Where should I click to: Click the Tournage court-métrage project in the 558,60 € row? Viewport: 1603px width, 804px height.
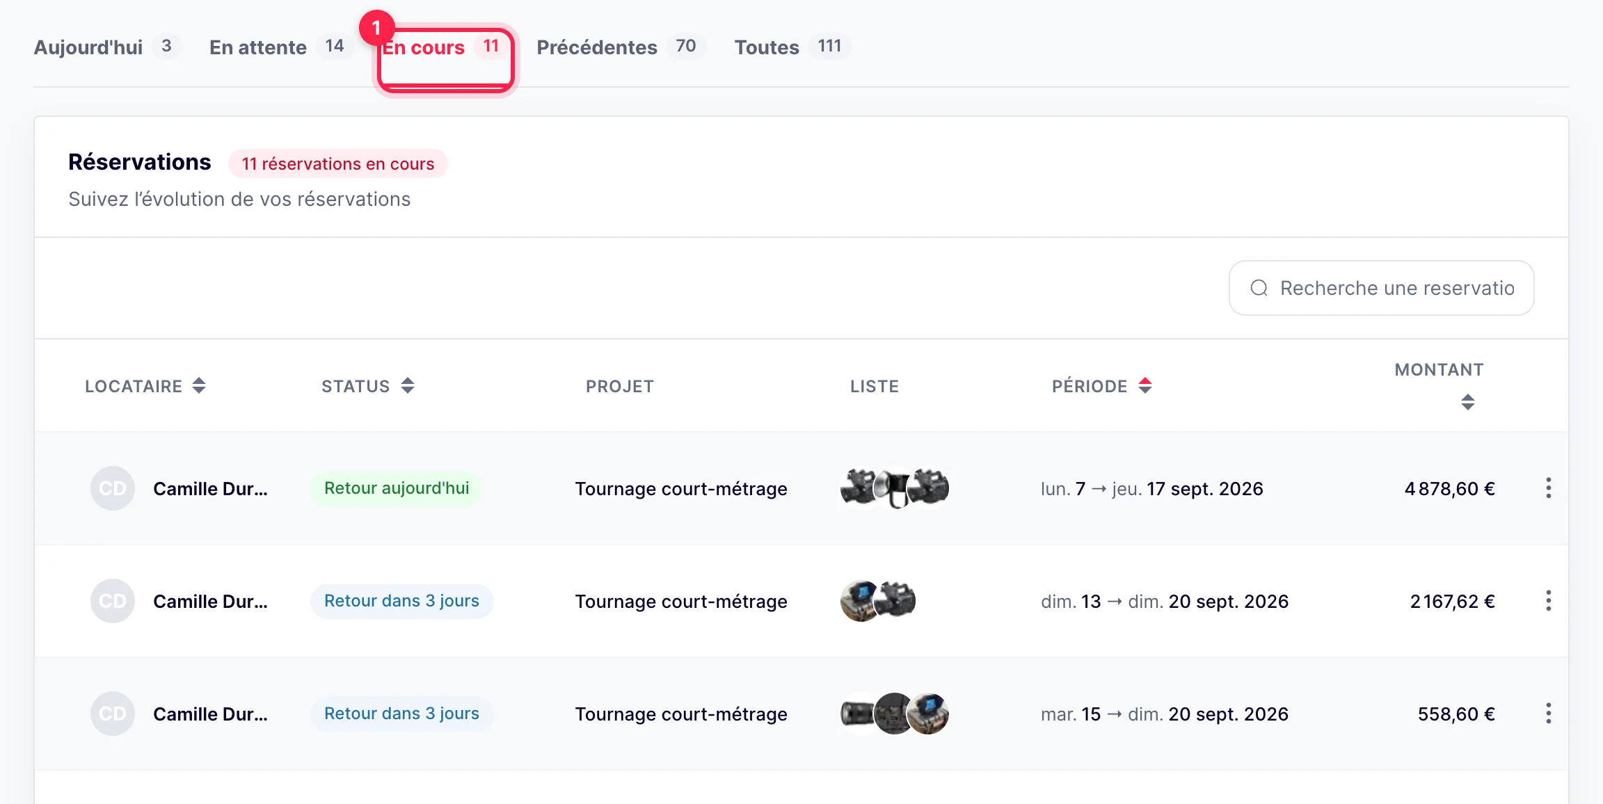coord(681,714)
